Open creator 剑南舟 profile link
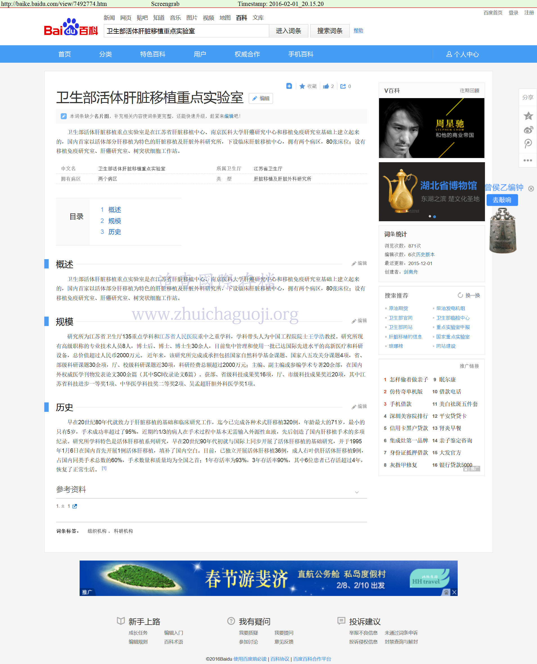This screenshot has width=537, height=664. [x=410, y=272]
